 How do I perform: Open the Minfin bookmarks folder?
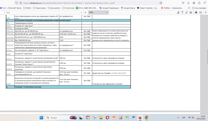pos(27,8)
